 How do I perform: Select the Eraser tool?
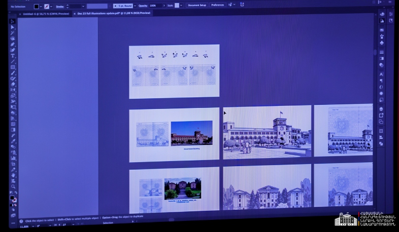(13, 84)
